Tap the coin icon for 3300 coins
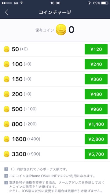110x196 pixels. (x=6, y=154)
